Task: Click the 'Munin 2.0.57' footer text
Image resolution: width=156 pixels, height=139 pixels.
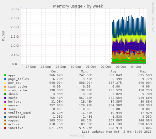Action: (x=78, y=136)
